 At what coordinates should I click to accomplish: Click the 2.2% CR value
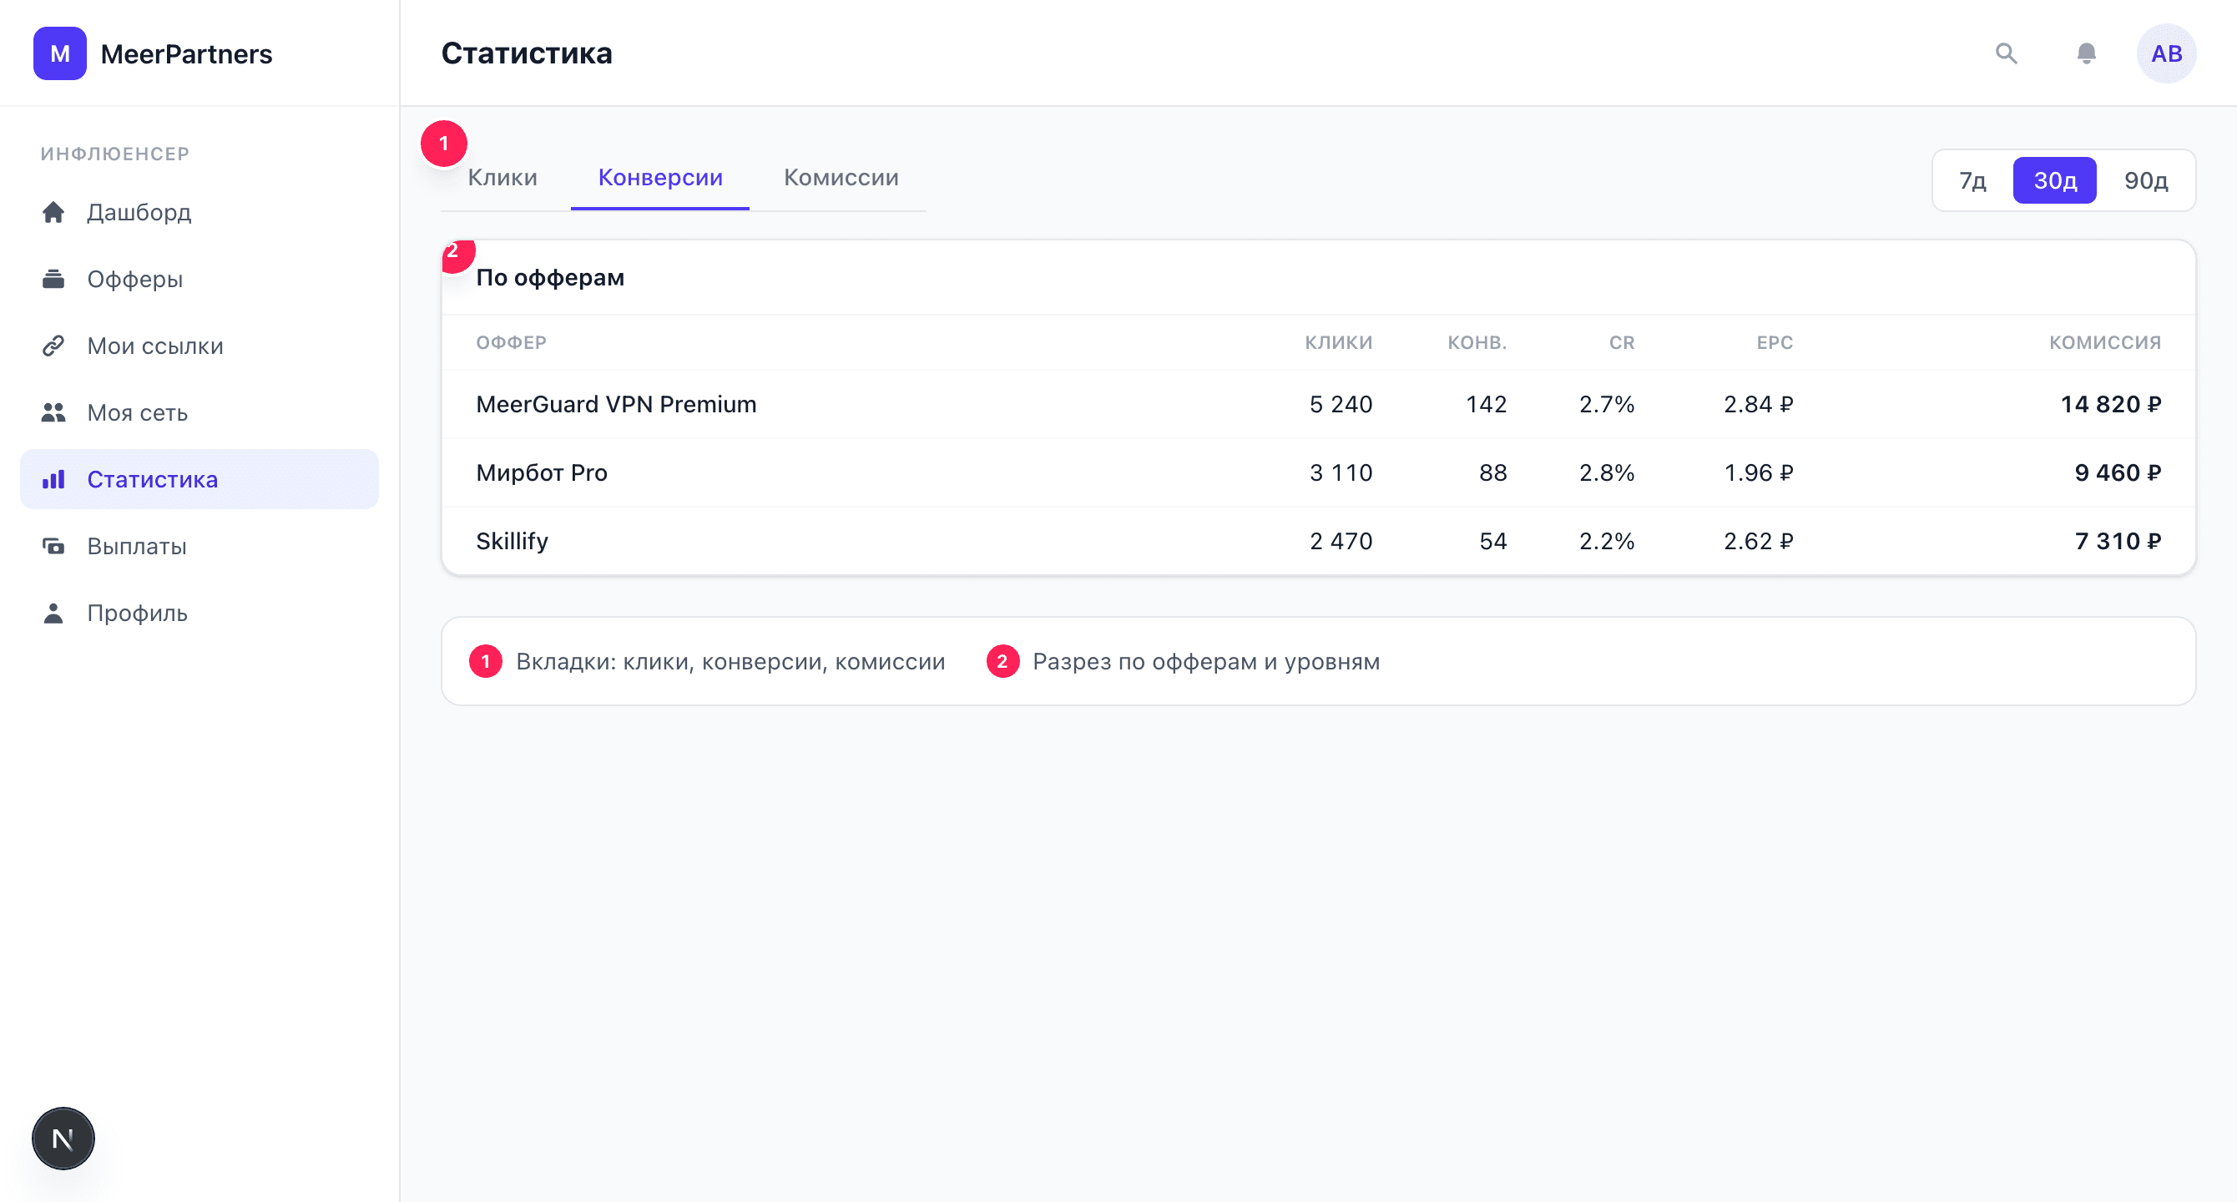click(x=1607, y=541)
